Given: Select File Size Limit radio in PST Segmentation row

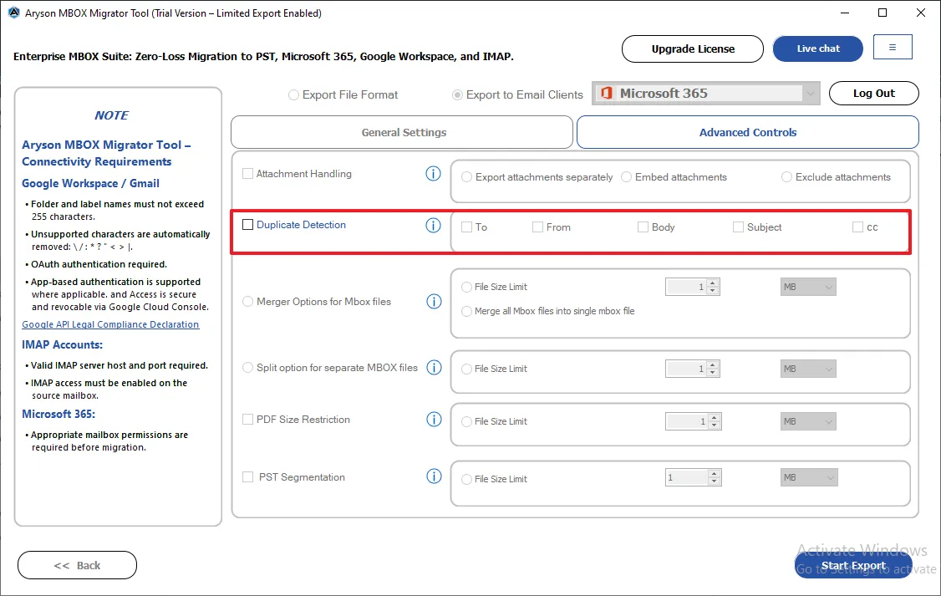Looking at the screenshot, I should tap(466, 479).
